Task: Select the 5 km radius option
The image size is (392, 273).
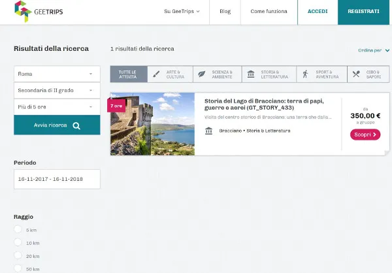Action: coord(18,229)
